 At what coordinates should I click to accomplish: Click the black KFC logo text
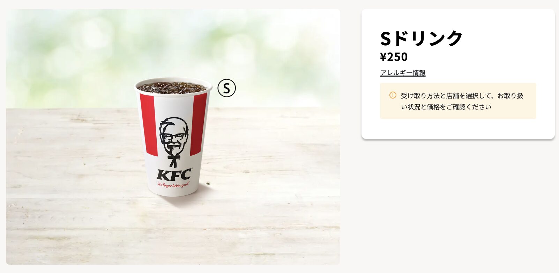174,174
